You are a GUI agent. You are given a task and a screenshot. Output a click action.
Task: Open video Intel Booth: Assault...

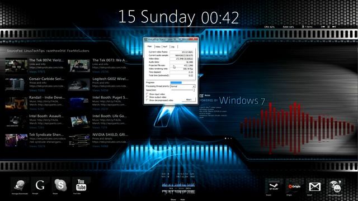click(x=46, y=116)
